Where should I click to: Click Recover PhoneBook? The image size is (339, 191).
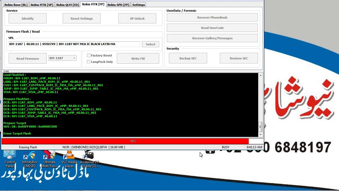pos(212,18)
